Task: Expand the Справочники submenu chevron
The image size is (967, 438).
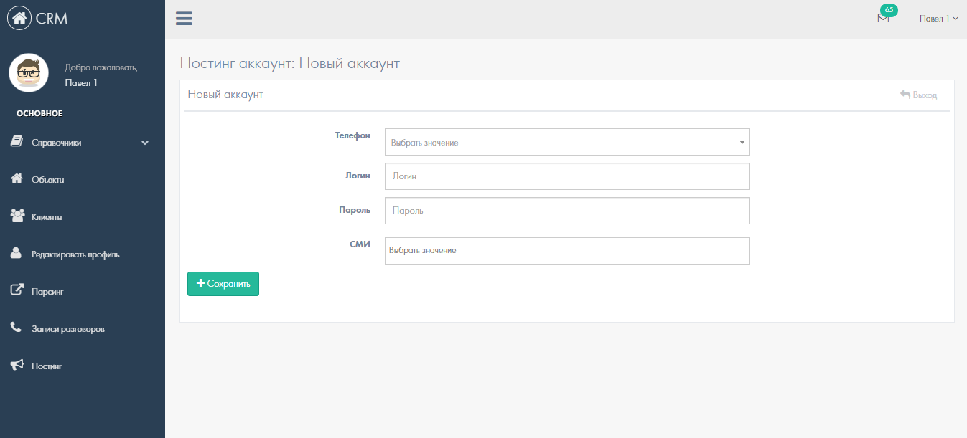Action: (x=145, y=143)
